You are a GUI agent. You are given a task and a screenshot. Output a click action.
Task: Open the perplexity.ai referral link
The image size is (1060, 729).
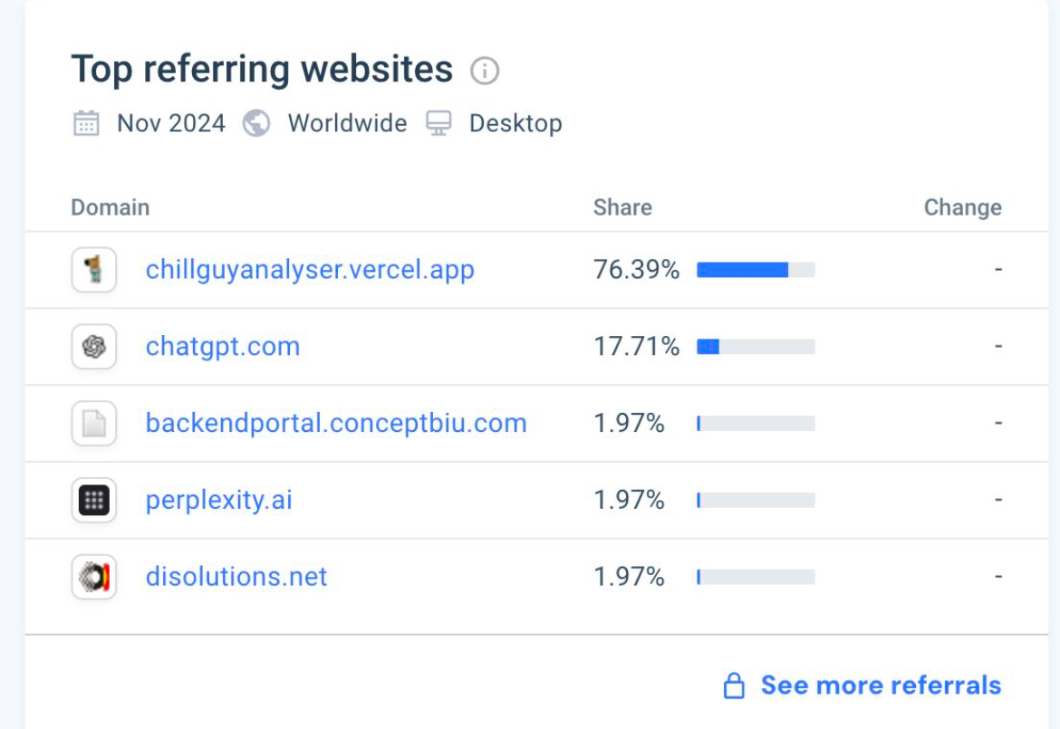(219, 500)
